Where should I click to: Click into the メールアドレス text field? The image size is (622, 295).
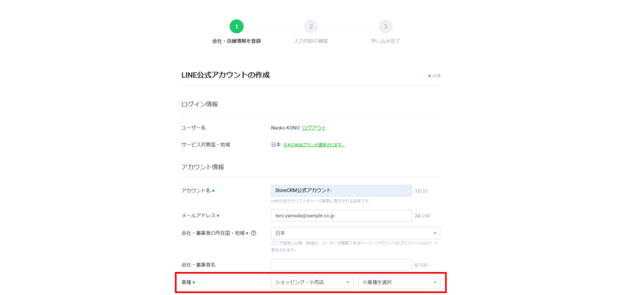click(x=341, y=215)
